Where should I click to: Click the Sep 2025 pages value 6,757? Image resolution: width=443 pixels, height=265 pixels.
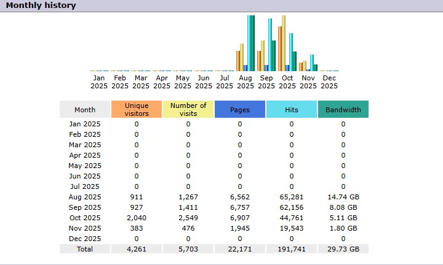pyautogui.click(x=240, y=207)
